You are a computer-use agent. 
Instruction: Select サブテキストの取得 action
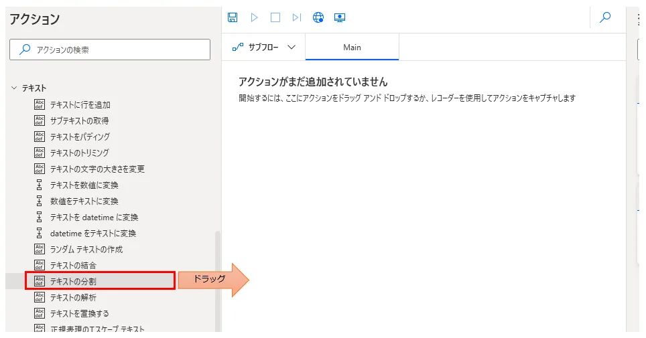[79, 120]
